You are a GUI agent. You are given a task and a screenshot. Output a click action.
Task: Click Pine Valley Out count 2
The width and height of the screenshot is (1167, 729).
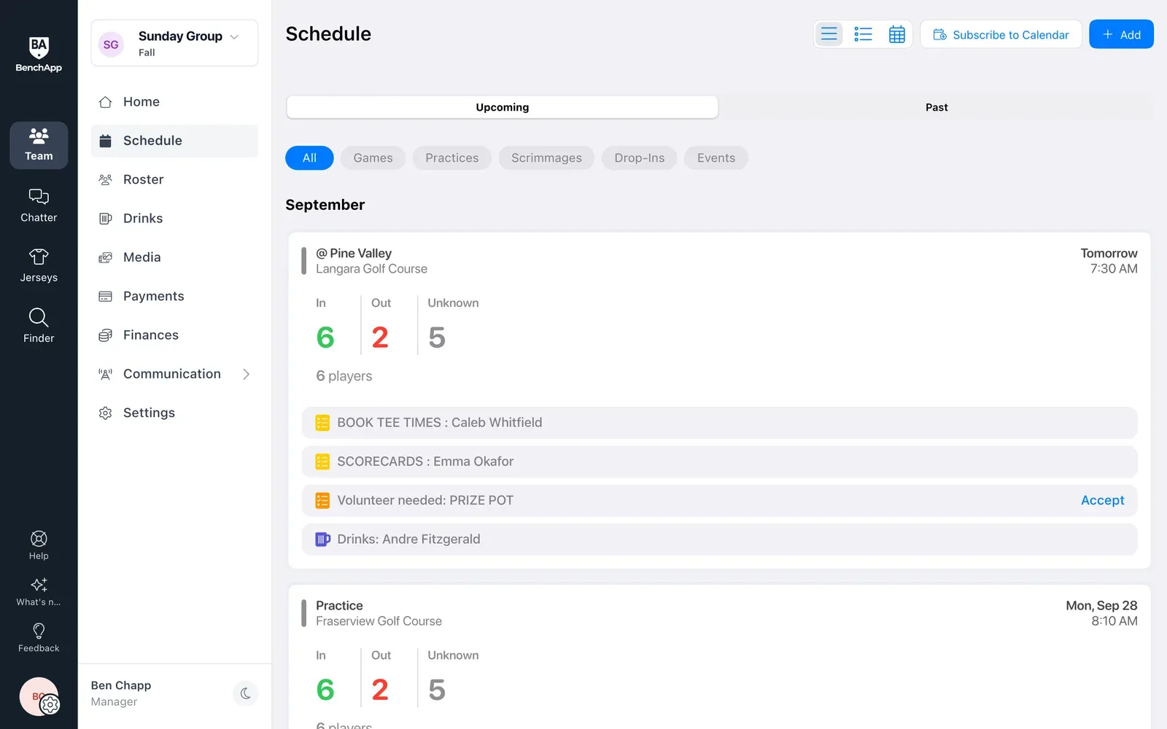(380, 338)
